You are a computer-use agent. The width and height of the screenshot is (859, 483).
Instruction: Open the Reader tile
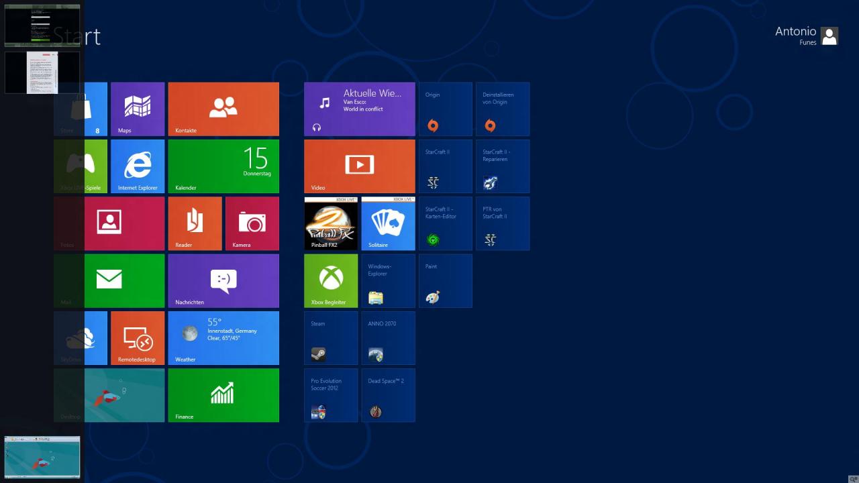(x=195, y=223)
